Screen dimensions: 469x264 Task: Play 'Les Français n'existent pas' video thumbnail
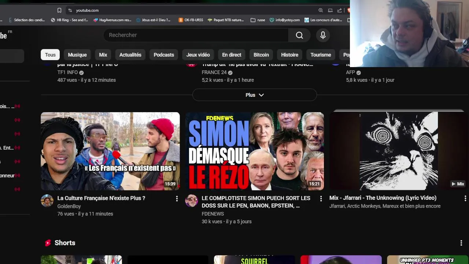tap(110, 151)
